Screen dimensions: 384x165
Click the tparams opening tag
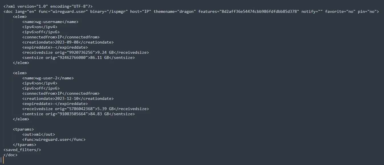tap(23, 129)
